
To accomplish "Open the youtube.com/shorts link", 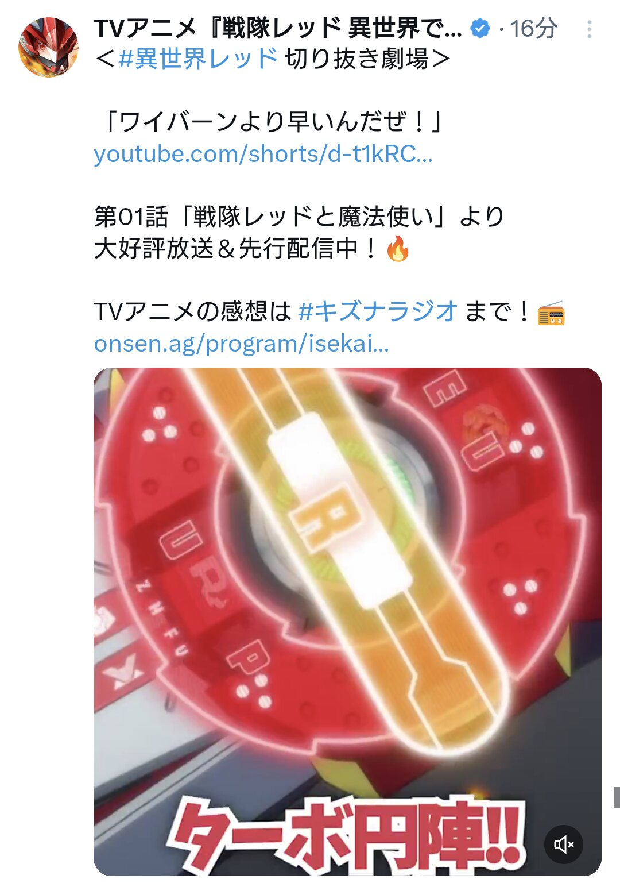I will coord(263,154).
